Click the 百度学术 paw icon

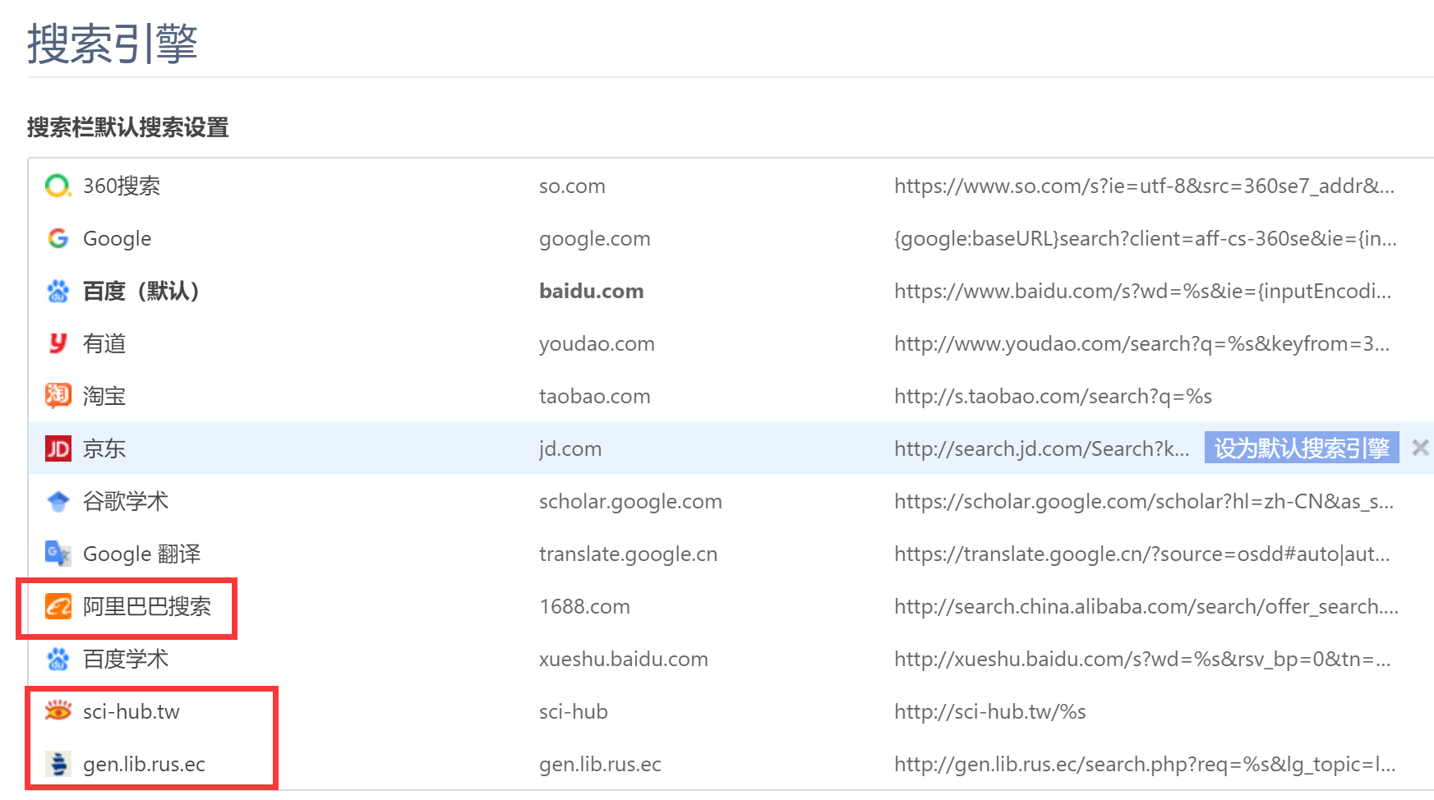(58, 659)
